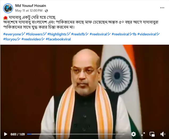
Task: Play the video
Action: click(6, 134)
